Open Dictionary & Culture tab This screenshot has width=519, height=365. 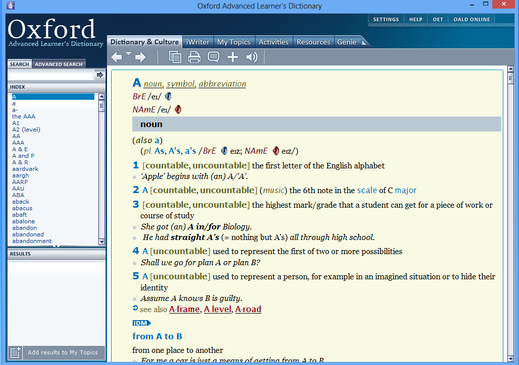(x=145, y=42)
